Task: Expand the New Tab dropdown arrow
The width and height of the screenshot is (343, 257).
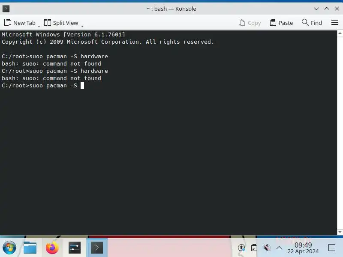Action: tap(39, 26)
